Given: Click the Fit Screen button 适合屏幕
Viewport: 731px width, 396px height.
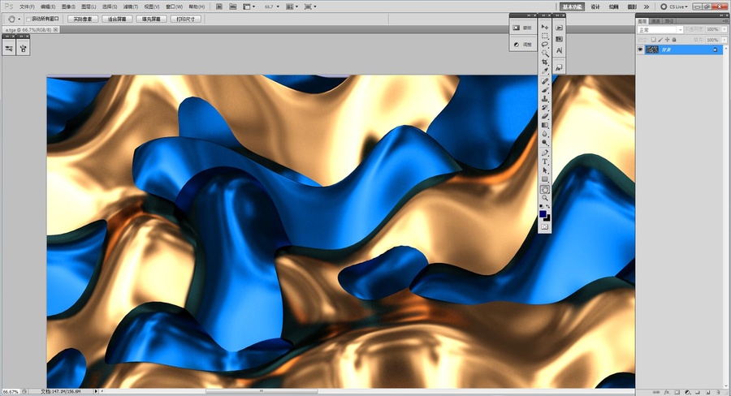Looking at the screenshot, I should [117, 19].
